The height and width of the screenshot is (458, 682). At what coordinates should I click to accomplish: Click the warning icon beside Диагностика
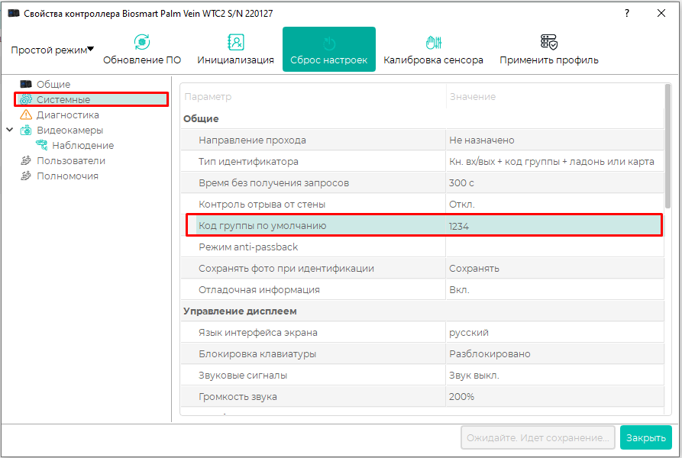26,114
